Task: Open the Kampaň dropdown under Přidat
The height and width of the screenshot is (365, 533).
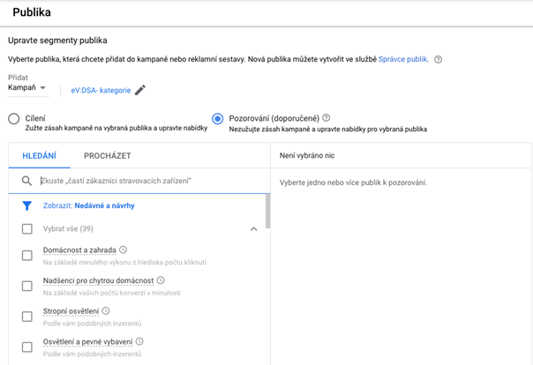Action: 27,87
